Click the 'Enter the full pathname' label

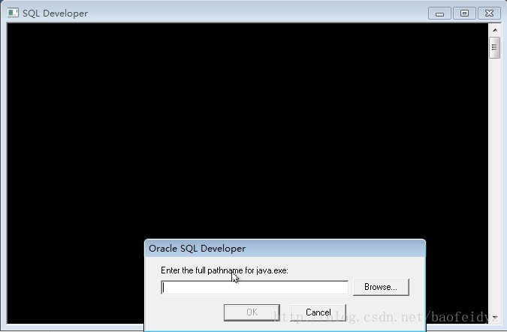225,270
